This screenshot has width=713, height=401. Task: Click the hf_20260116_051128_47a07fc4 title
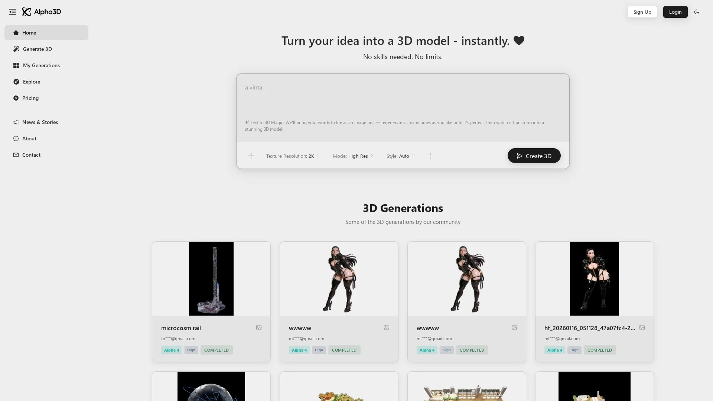pos(589,328)
